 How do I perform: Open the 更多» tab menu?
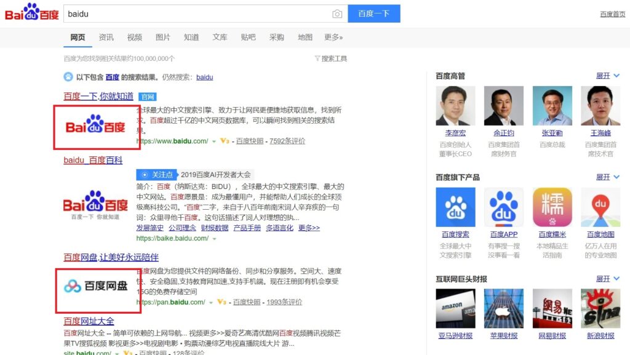(333, 38)
